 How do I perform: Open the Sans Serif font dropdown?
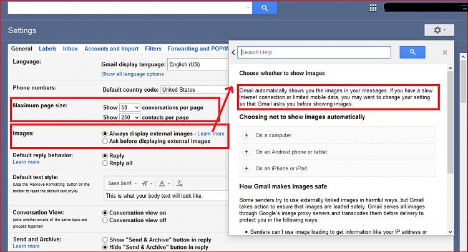pyautogui.click(x=122, y=183)
